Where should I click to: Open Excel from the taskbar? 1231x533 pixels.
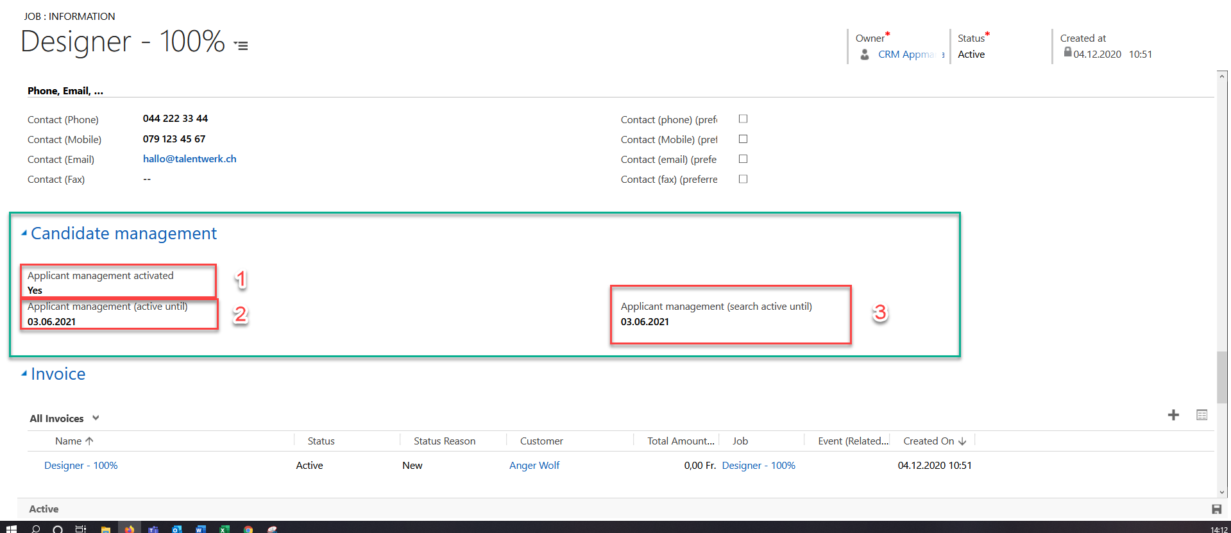coord(225,529)
